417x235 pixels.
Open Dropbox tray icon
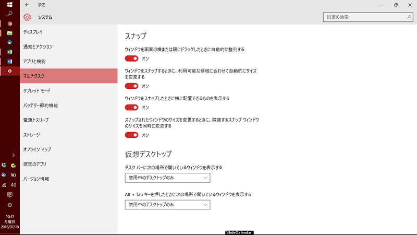(x=4, y=166)
